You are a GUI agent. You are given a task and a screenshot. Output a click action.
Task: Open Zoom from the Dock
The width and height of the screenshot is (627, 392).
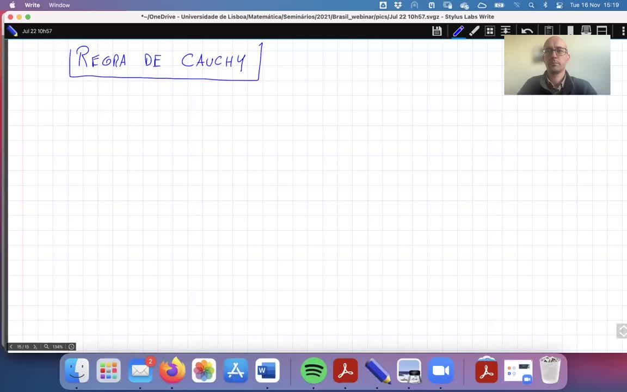tap(441, 370)
